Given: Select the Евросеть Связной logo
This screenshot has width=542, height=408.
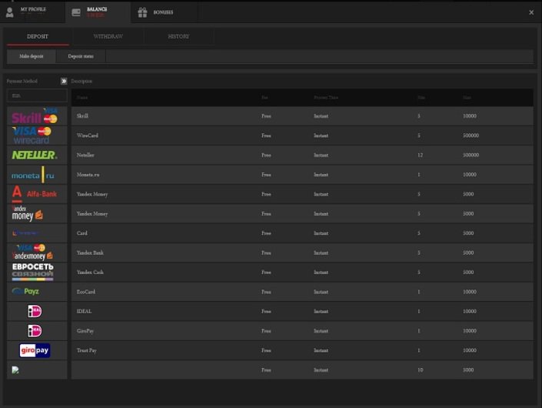Looking at the screenshot, I should point(33,271).
